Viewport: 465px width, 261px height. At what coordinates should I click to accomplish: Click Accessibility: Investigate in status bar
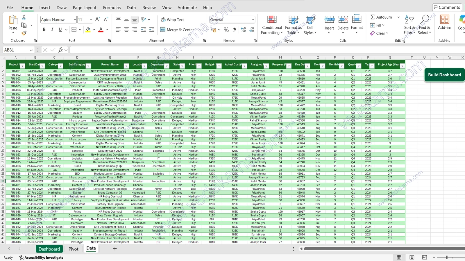click(x=41, y=258)
